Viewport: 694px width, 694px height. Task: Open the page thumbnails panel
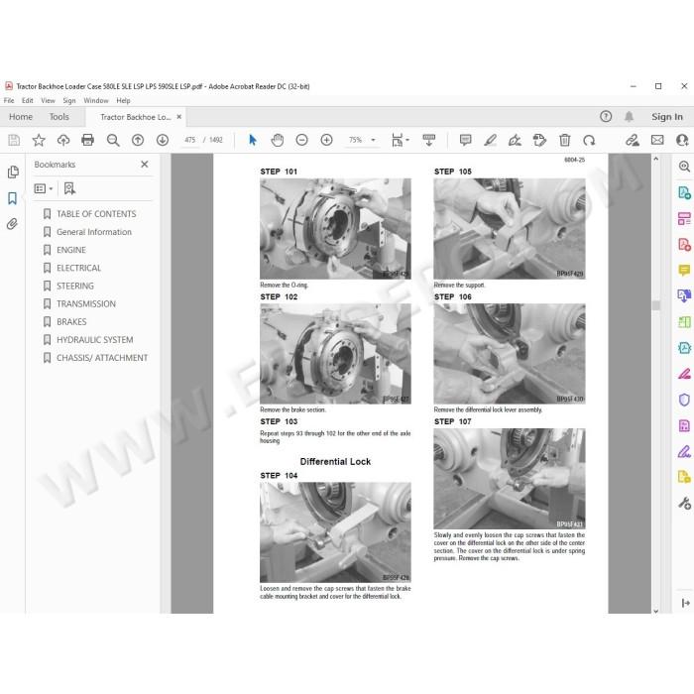click(13, 172)
